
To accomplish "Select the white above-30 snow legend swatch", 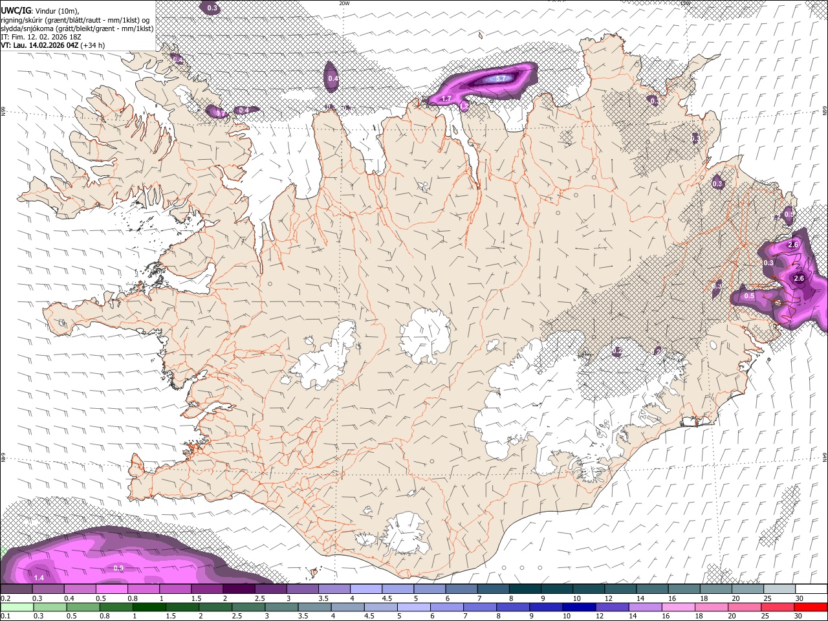I will pos(811,589).
